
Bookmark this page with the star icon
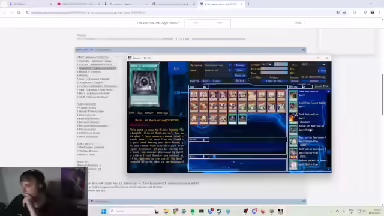[344, 13]
